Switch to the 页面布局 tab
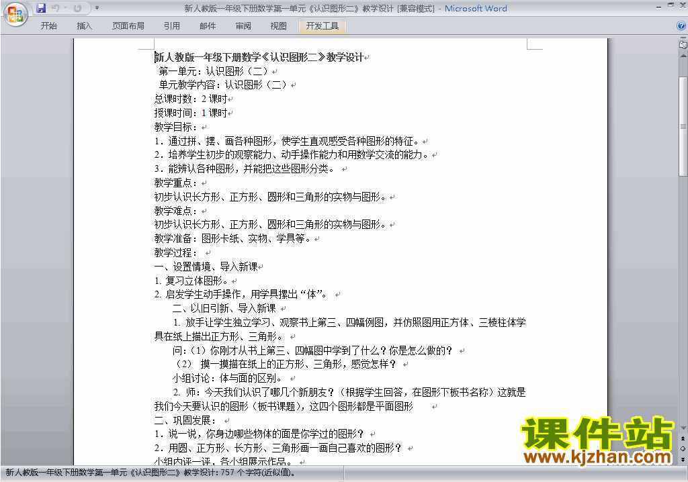This screenshot has height=482, width=688. click(128, 26)
